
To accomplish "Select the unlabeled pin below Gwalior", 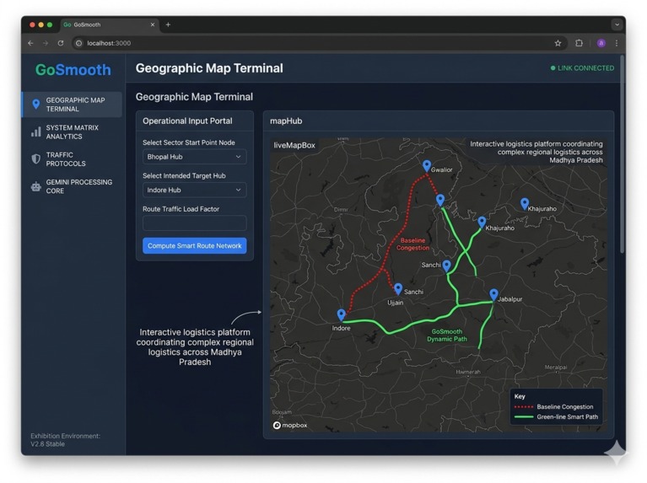I will coord(440,200).
